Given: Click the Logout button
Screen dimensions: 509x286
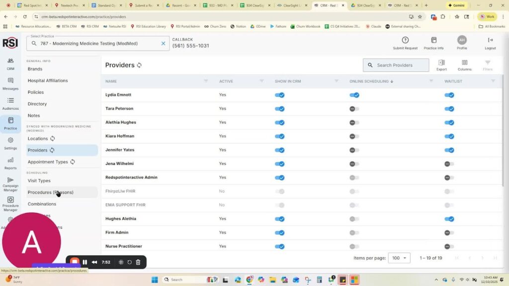Looking at the screenshot, I should (x=490, y=43).
